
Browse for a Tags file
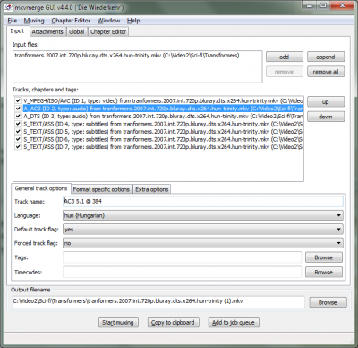(324, 257)
